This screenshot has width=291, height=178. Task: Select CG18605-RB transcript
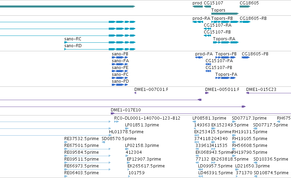point(245,22)
